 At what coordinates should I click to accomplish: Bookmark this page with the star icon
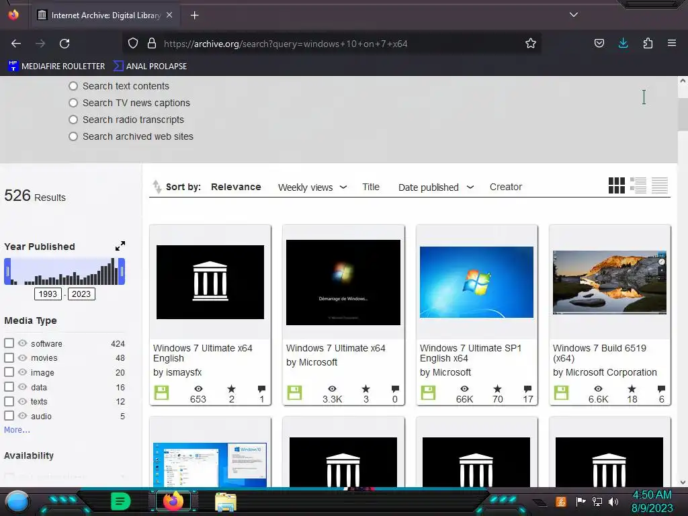(531, 44)
